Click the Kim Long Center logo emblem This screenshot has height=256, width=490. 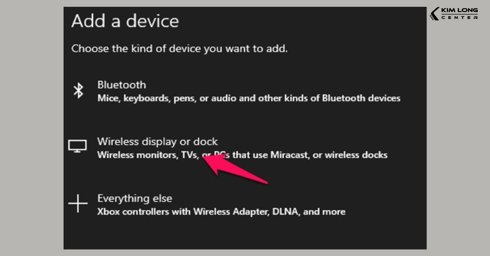[x=434, y=13]
